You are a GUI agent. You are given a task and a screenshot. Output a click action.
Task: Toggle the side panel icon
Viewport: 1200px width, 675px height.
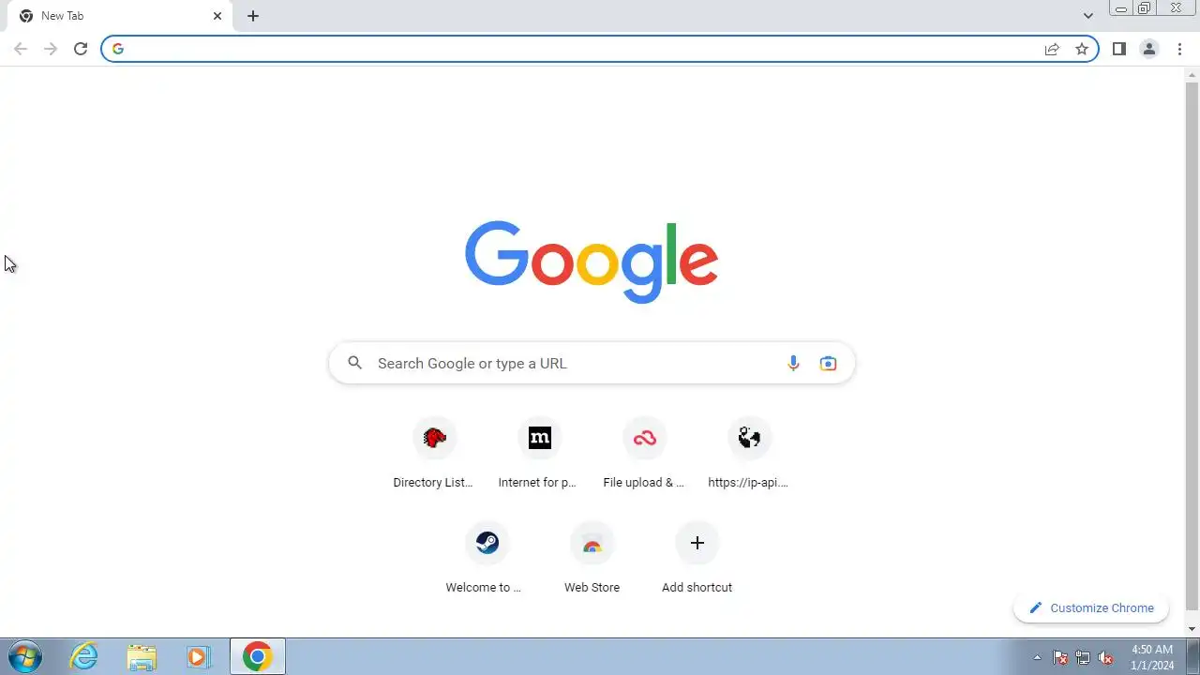pos(1118,49)
